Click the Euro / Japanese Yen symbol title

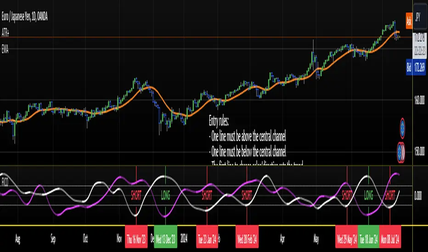pos(24,17)
